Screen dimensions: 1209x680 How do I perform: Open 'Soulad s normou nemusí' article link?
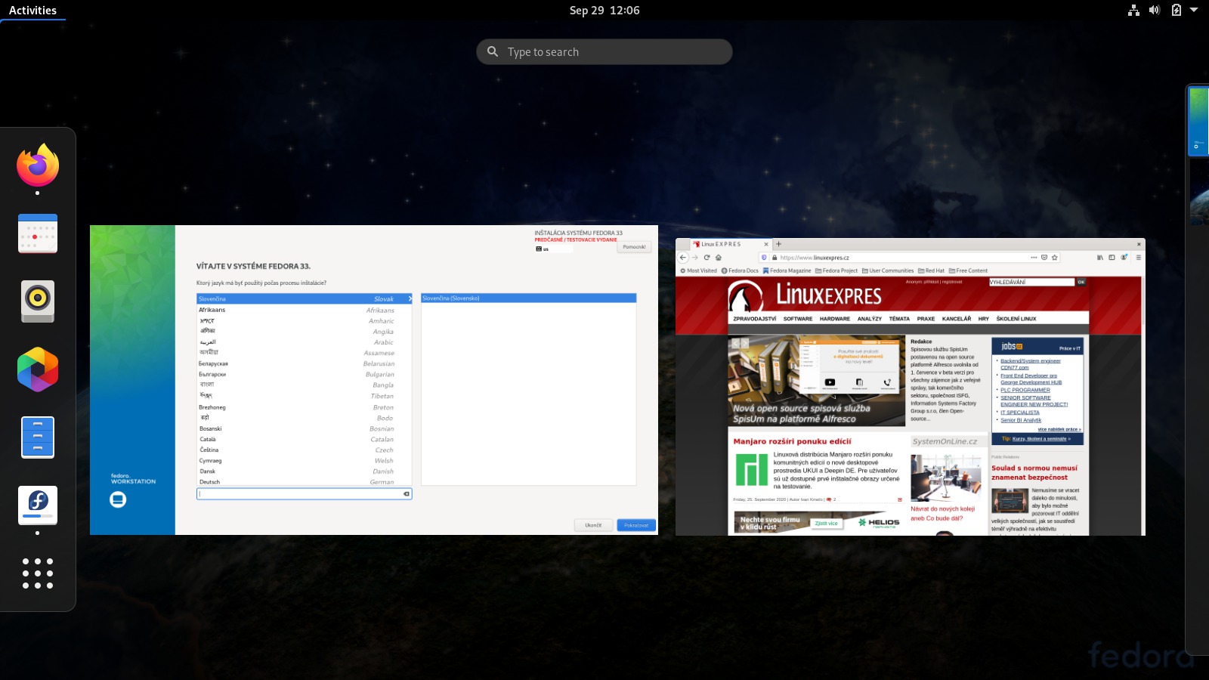click(x=1034, y=473)
